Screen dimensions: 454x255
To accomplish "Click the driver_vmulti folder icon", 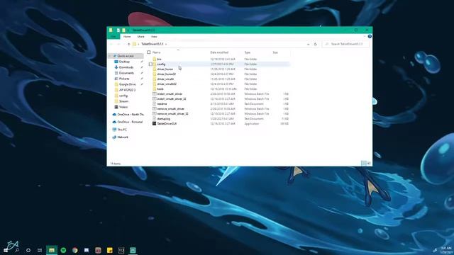I will click(155, 79).
